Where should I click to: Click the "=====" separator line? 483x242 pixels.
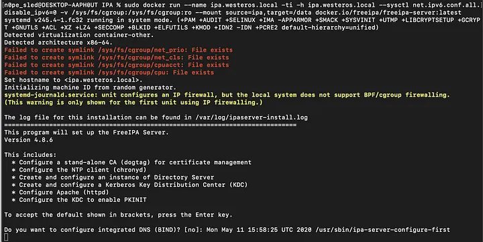click(x=150, y=125)
